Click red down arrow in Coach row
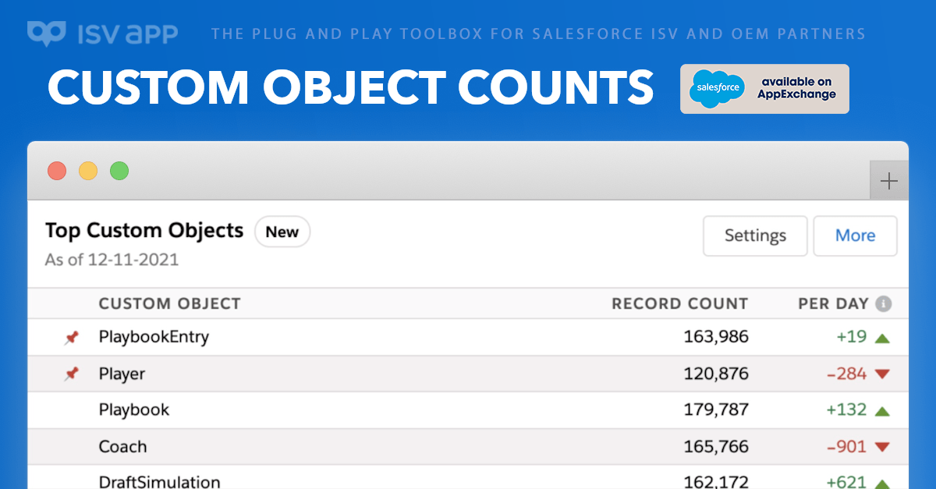The height and width of the screenshot is (489, 936). coord(882,448)
